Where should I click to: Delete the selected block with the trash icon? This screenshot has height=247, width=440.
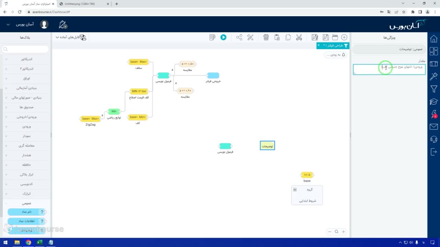click(x=266, y=37)
